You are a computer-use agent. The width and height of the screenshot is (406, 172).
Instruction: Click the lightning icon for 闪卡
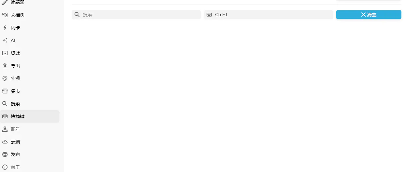pos(5,28)
